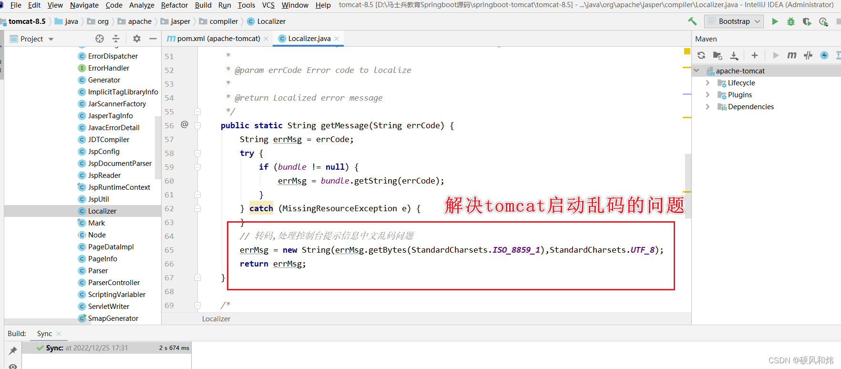Hide the Project tool window
Image resolution: width=841 pixels, height=369 pixels.
pos(153,39)
